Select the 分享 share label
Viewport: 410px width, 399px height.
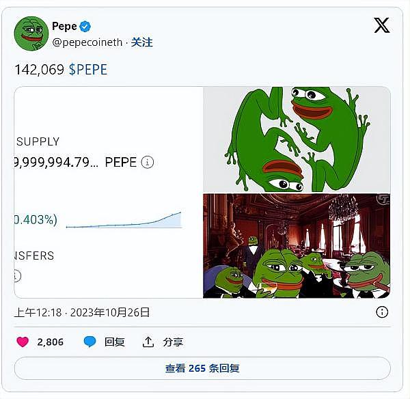pyautogui.click(x=173, y=342)
